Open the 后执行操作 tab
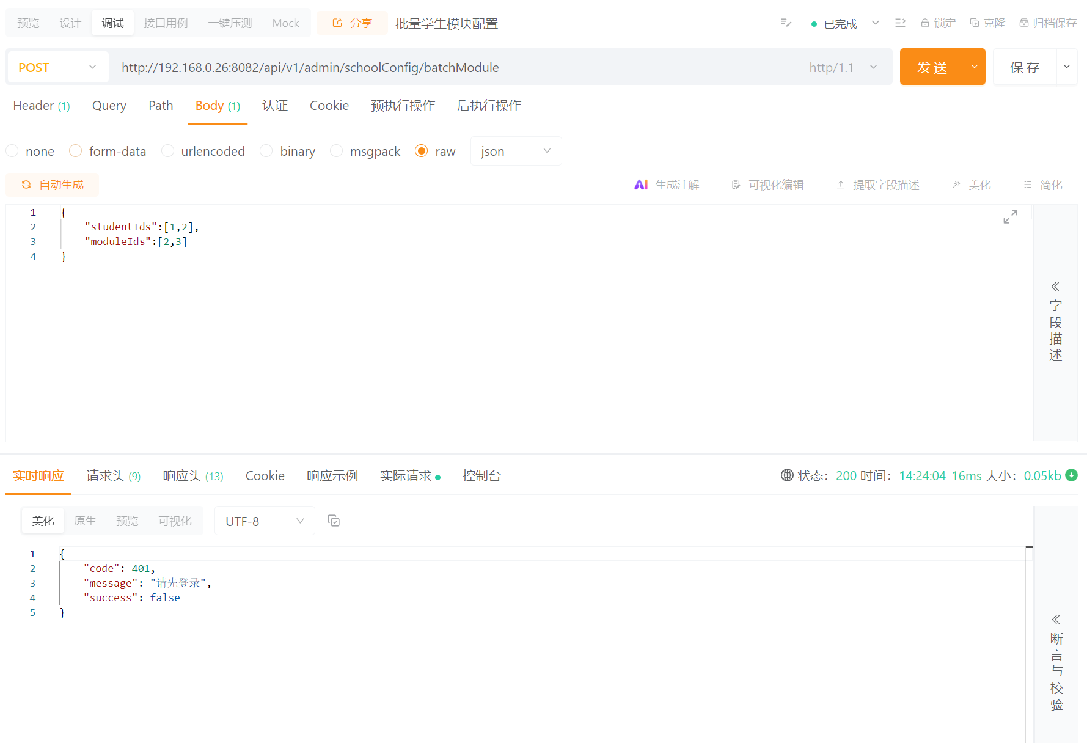 tap(489, 106)
